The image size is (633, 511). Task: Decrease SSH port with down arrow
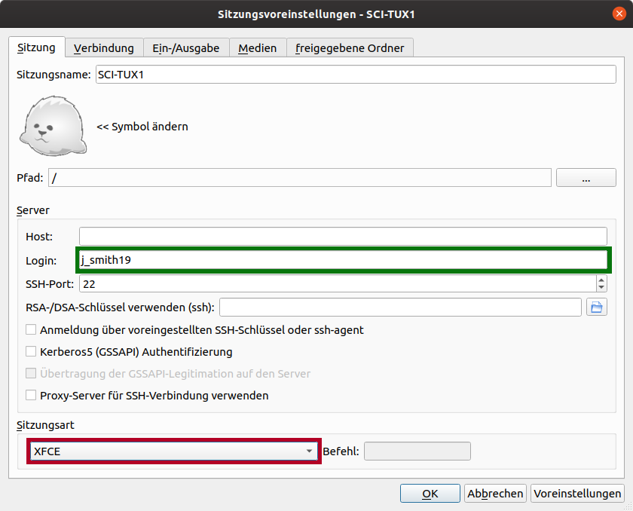[601, 288]
